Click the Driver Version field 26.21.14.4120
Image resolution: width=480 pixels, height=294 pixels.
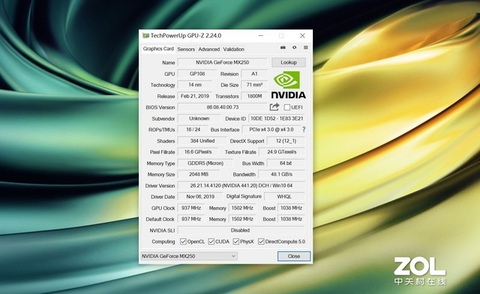tap(241, 185)
